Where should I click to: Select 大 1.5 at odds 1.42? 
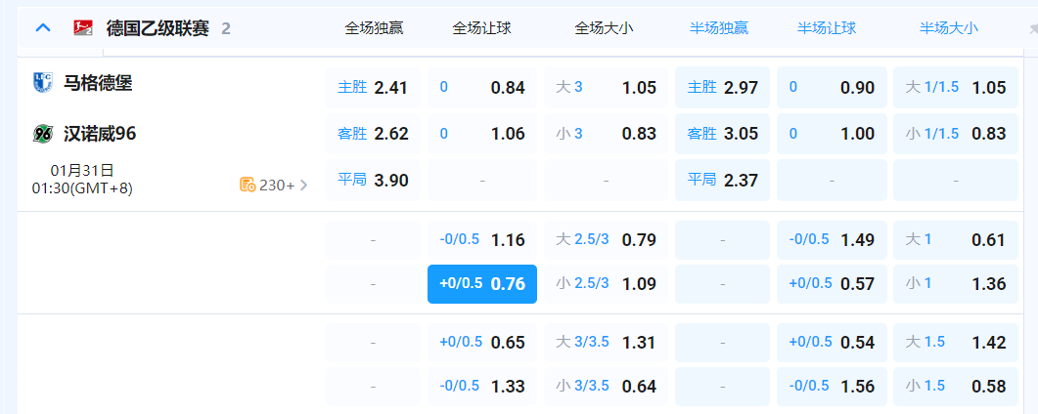(x=955, y=343)
